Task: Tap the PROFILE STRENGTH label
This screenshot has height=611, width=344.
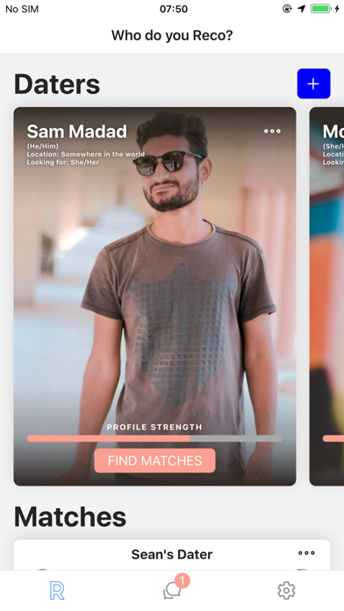Action: (x=154, y=427)
